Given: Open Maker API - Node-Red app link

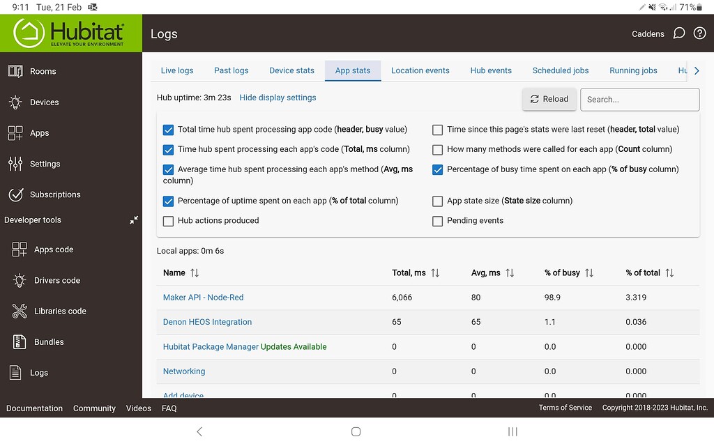Looking at the screenshot, I should pyautogui.click(x=203, y=297).
